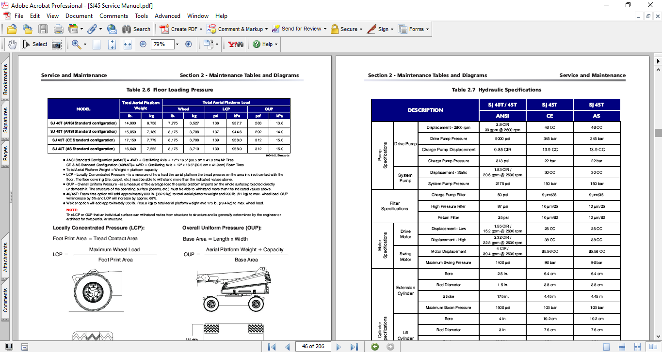Click the Zoom Out minus button
The height and width of the screenshot is (352, 662).
tap(143, 44)
